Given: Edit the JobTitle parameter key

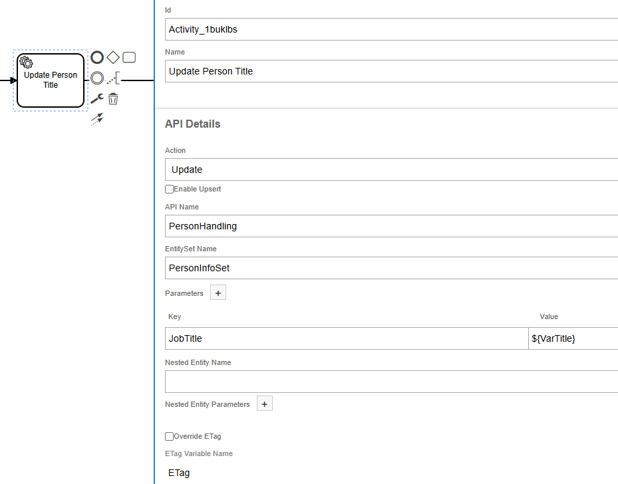Looking at the screenshot, I should (346, 338).
